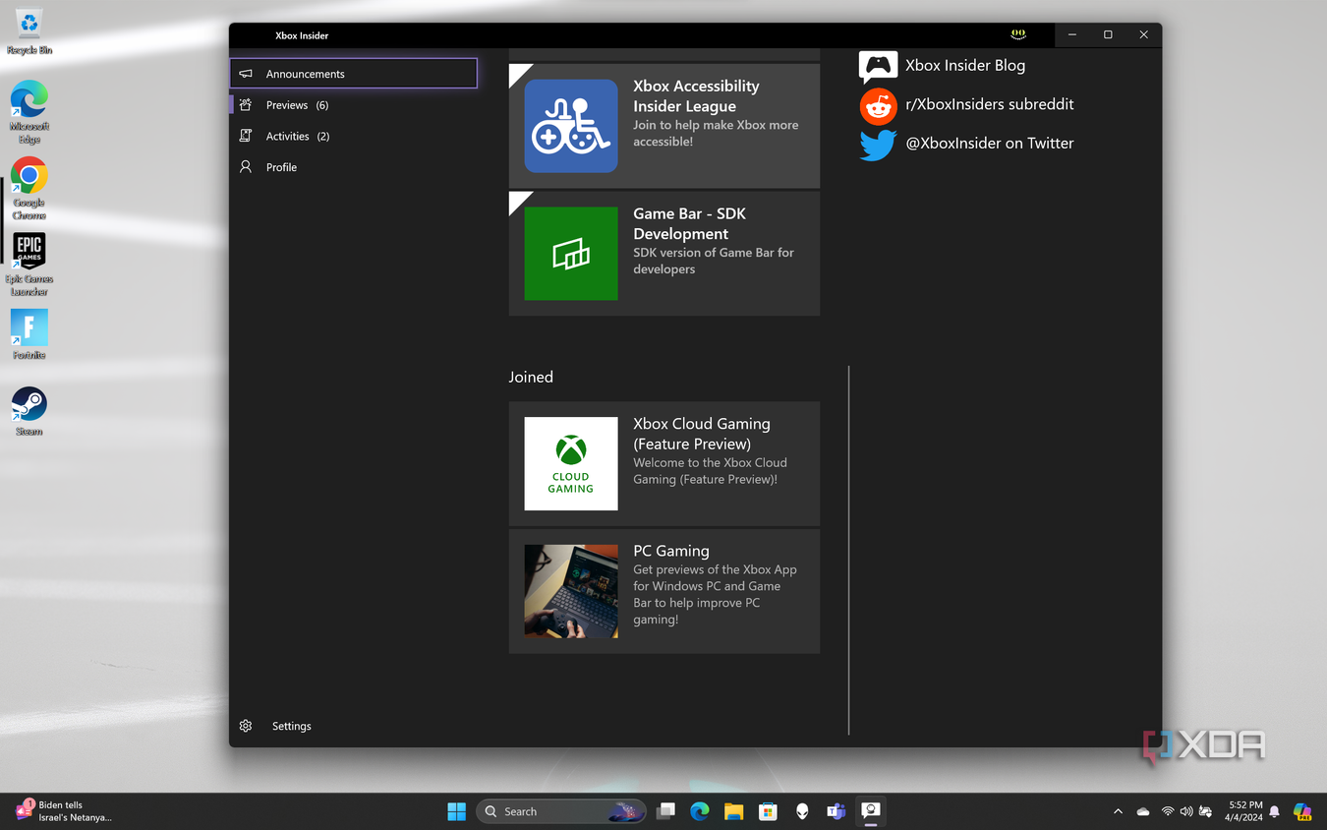
Task: Click the Game Bar SDK green icon
Action: pos(571,254)
